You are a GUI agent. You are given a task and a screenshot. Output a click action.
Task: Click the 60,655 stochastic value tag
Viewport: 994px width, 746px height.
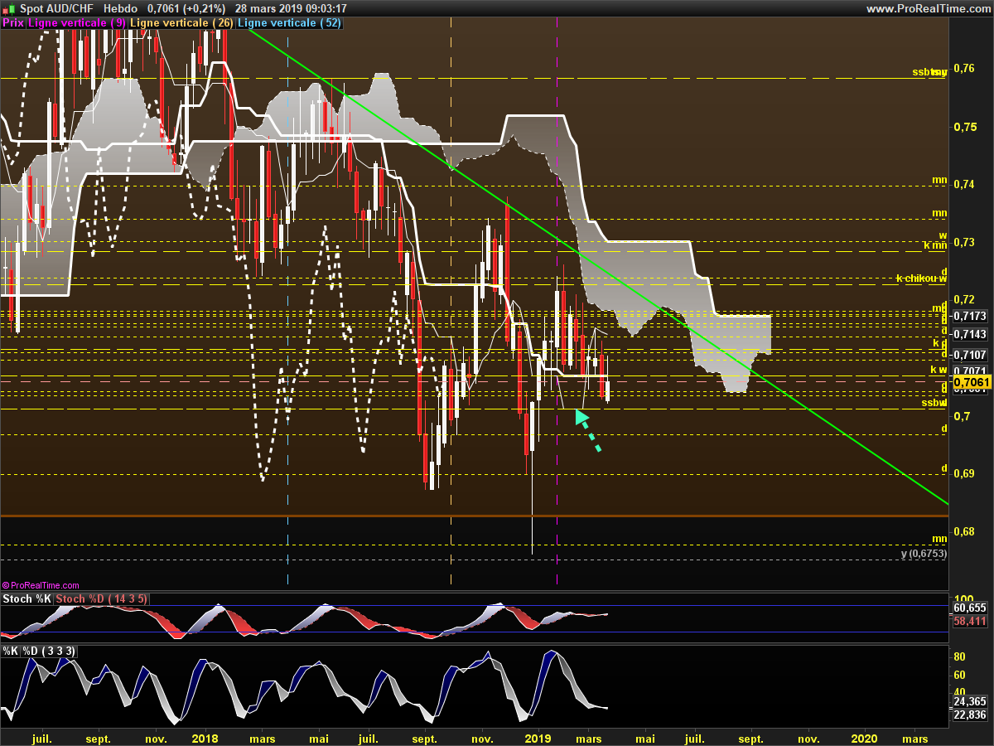coord(970,608)
